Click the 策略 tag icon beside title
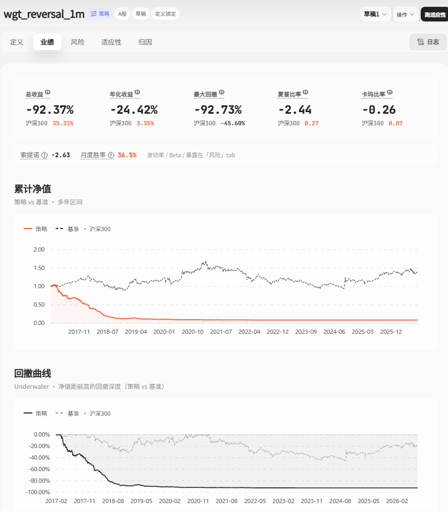448x512 pixels. 94,14
